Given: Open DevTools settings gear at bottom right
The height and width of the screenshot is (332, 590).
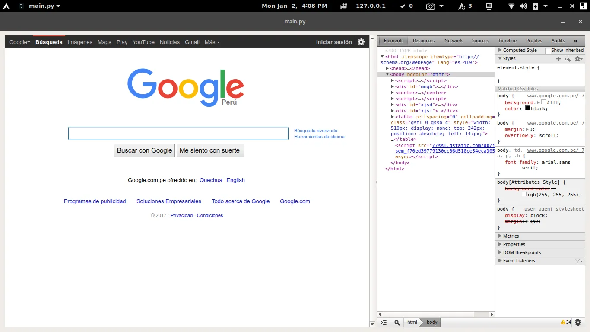Looking at the screenshot, I should point(578,322).
